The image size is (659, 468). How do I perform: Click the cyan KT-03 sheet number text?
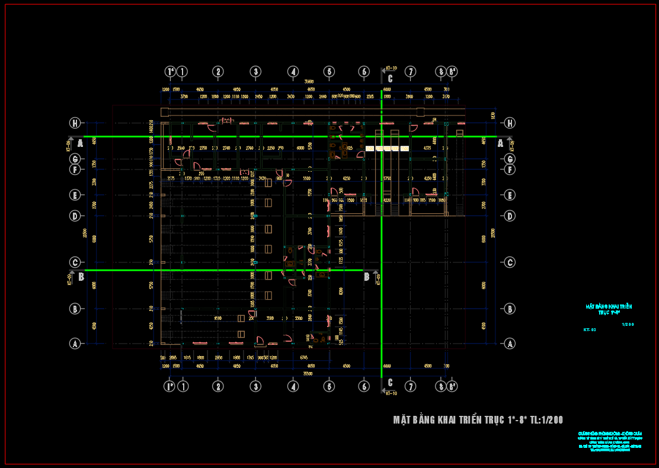click(589, 329)
